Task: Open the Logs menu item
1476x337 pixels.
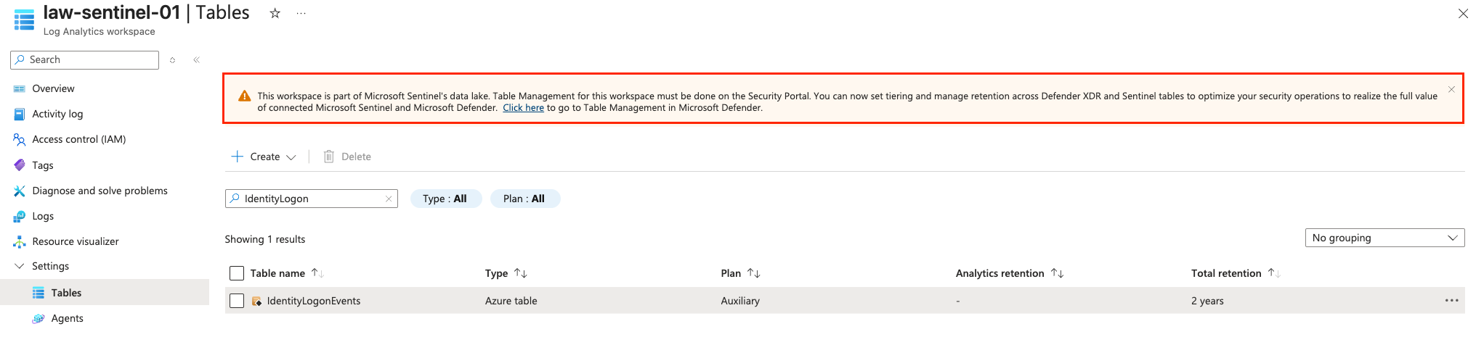Action: pyautogui.click(x=43, y=216)
